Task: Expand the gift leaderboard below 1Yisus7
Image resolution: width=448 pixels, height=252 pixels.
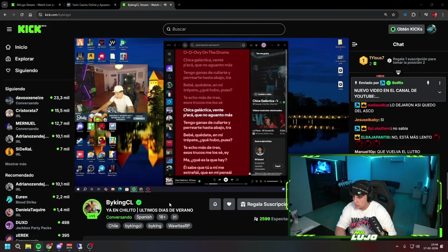Action: (x=398, y=72)
